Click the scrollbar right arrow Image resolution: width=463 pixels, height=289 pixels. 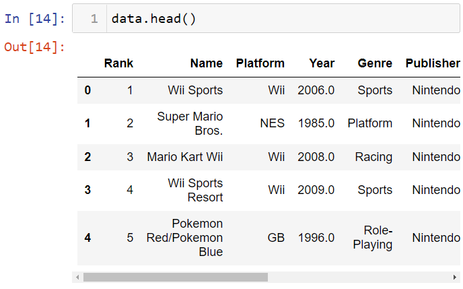pyautogui.click(x=455, y=277)
